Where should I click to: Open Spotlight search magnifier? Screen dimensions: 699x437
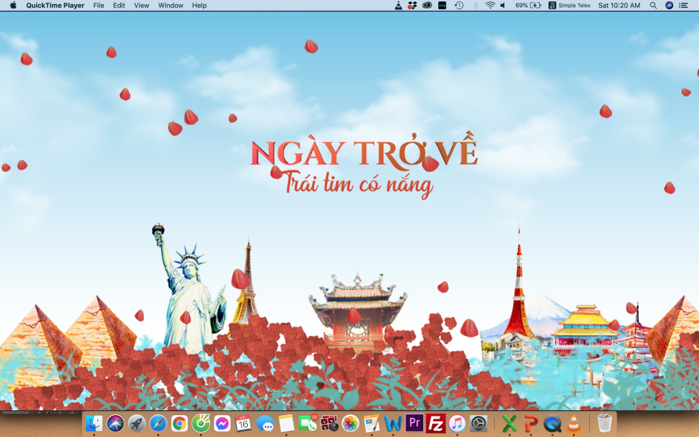tap(653, 5)
